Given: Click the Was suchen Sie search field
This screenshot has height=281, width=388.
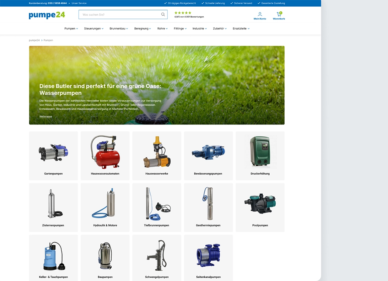Looking at the screenshot, I should [120, 14].
